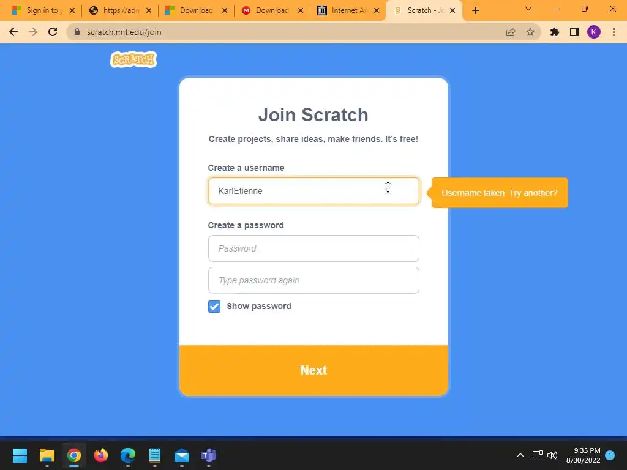The image size is (627, 470).
Task: Click the Scratch logo
Action: (133, 59)
